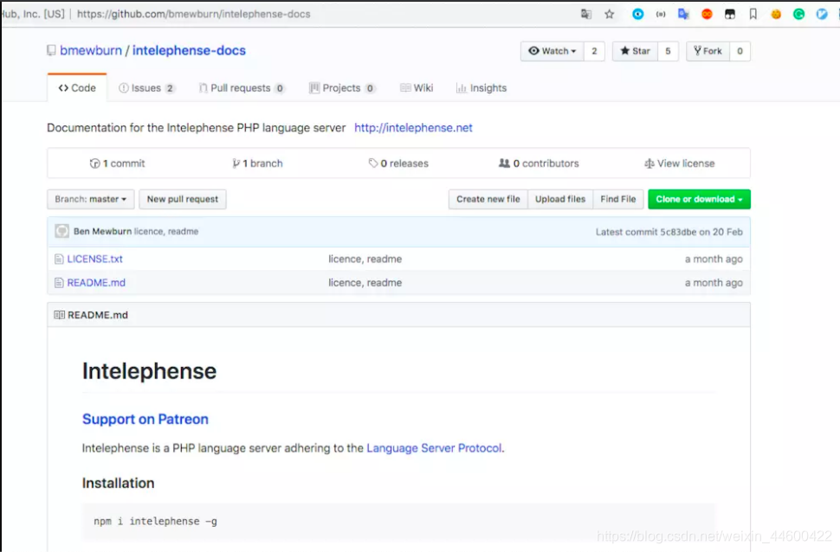Screen dimensions: 840x552
Task: Click Upload files button
Action: coord(560,199)
